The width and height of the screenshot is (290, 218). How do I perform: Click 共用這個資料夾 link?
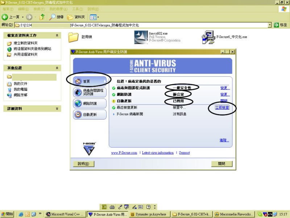25,54
